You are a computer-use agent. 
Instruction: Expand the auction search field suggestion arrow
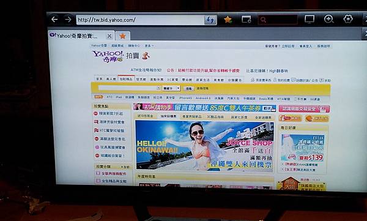point(158,88)
